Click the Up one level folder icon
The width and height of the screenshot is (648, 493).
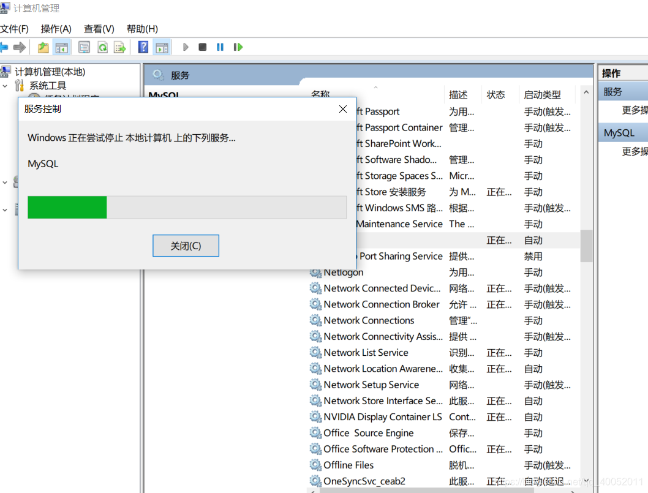pyautogui.click(x=43, y=47)
